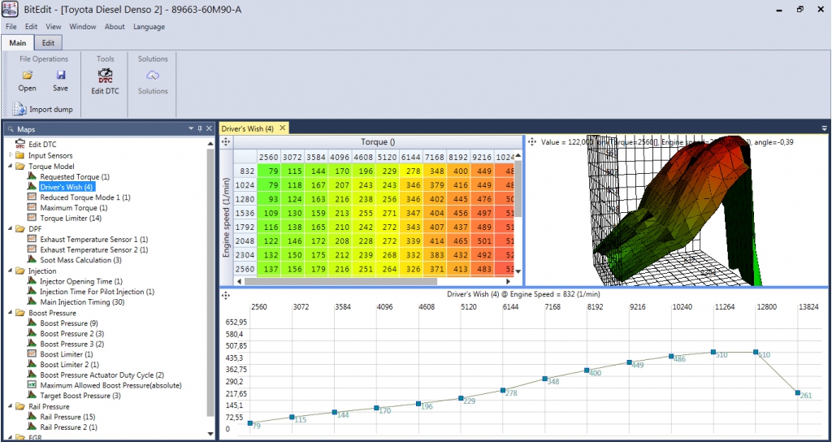Collapse the Rail Pressure folder
This screenshot has width=832, height=442.
[x=11, y=406]
